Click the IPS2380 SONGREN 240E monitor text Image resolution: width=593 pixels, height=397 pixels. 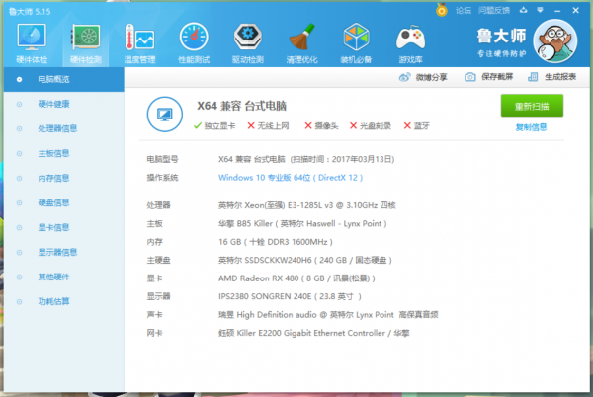coord(290,296)
